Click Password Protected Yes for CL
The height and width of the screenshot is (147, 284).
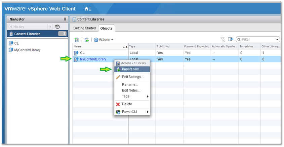click(188, 53)
